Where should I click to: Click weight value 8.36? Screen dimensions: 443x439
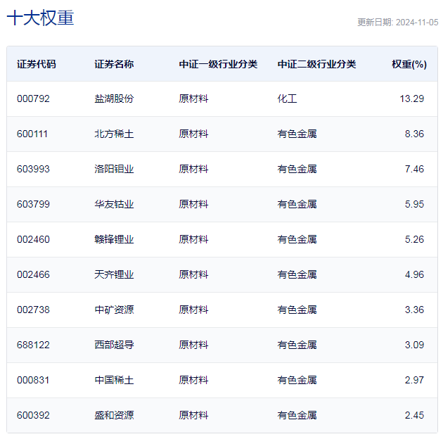tap(414, 134)
